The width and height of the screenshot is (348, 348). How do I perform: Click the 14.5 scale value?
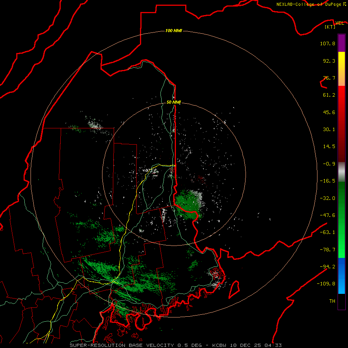click(x=329, y=147)
